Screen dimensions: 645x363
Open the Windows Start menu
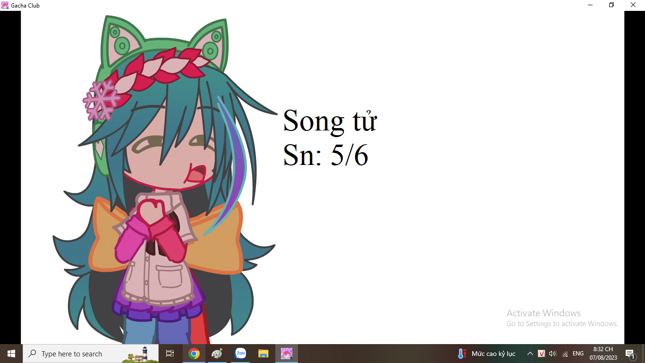11,354
